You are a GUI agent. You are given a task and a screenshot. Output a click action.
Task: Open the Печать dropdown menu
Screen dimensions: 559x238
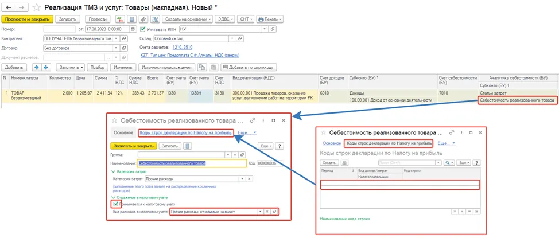270,19
